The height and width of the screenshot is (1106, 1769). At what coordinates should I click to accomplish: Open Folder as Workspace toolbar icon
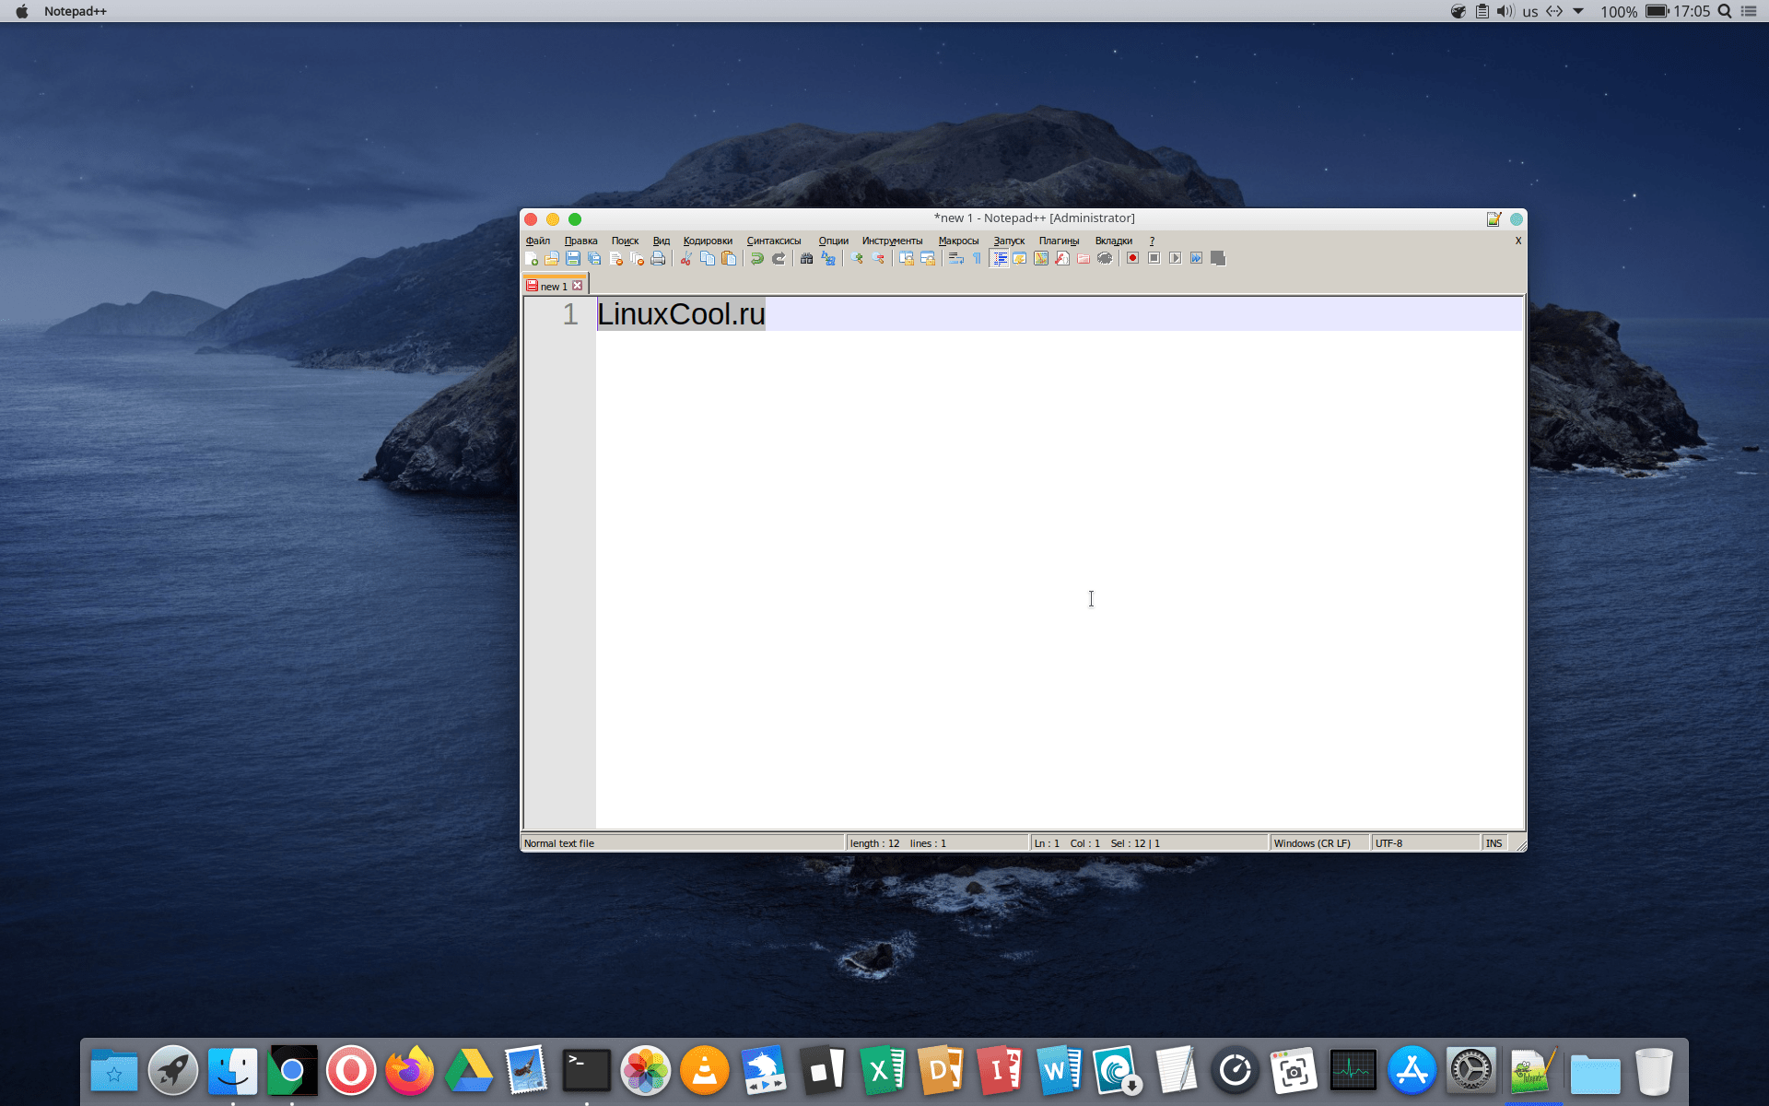[x=1084, y=259]
